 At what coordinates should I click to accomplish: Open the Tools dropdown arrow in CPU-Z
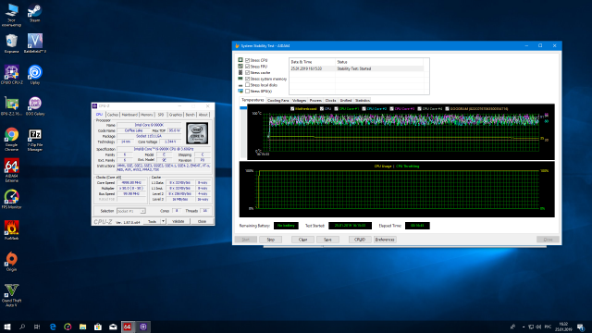pyautogui.click(x=163, y=221)
